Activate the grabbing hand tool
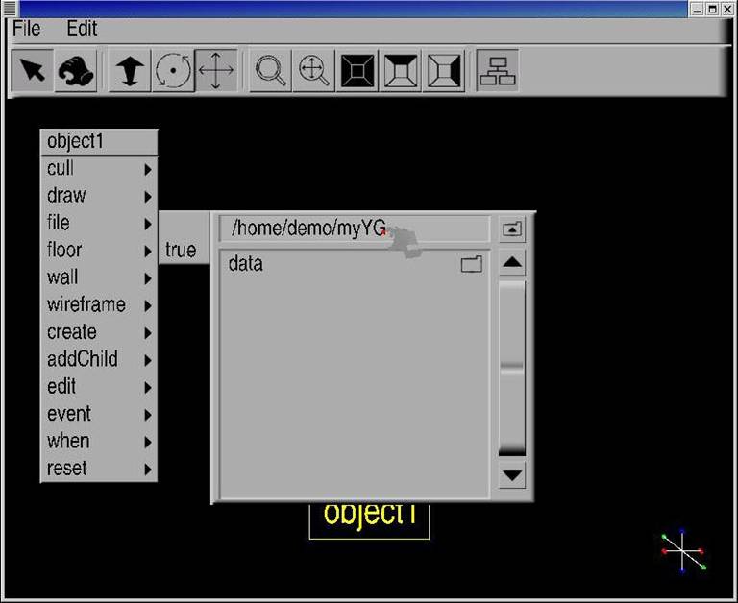 (x=76, y=70)
